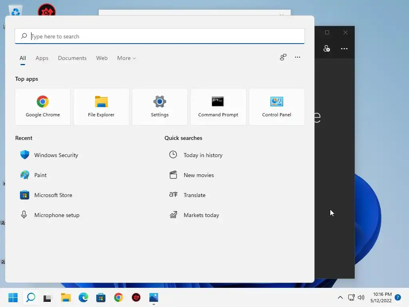409x307 pixels.
Task: Open Microsoft Store from the taskbar
Action: point(101,297)
